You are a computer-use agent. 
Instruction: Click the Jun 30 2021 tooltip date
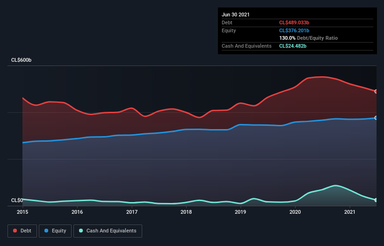coord(236,14)
